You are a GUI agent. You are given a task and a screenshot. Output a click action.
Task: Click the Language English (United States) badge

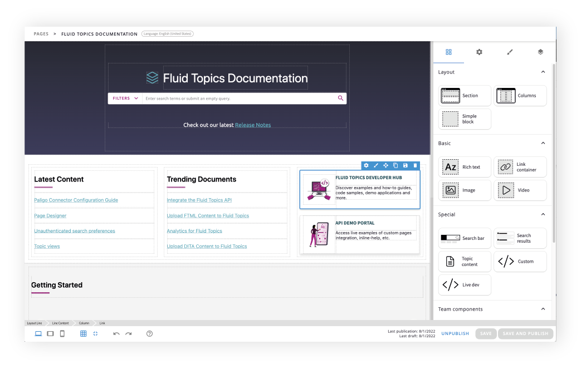coord(168,33)
